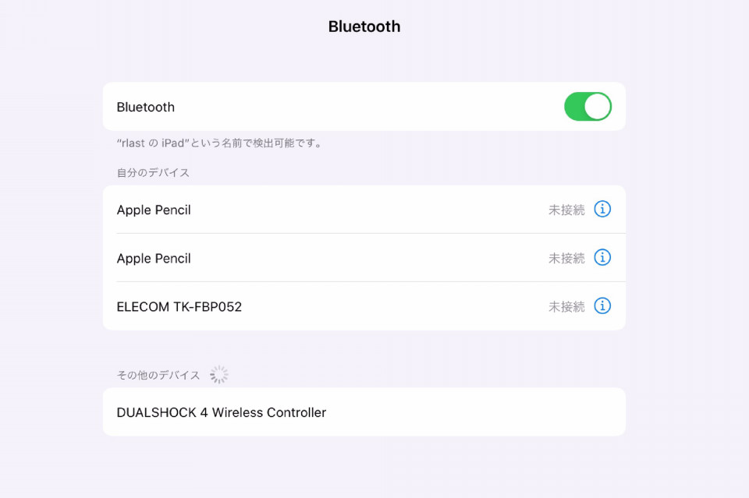Image resolution: width=749 pixels, height=498 pixels.
Task: Click the Bluetooth label in the switch row
Action: click(x=146, y=107)
